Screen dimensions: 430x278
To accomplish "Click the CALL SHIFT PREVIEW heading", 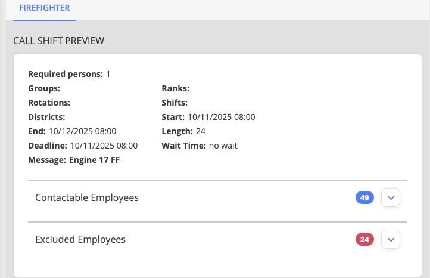I will (59, 41).
